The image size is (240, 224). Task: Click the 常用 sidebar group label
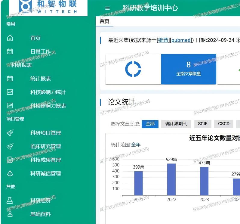(x=11, y=24)
